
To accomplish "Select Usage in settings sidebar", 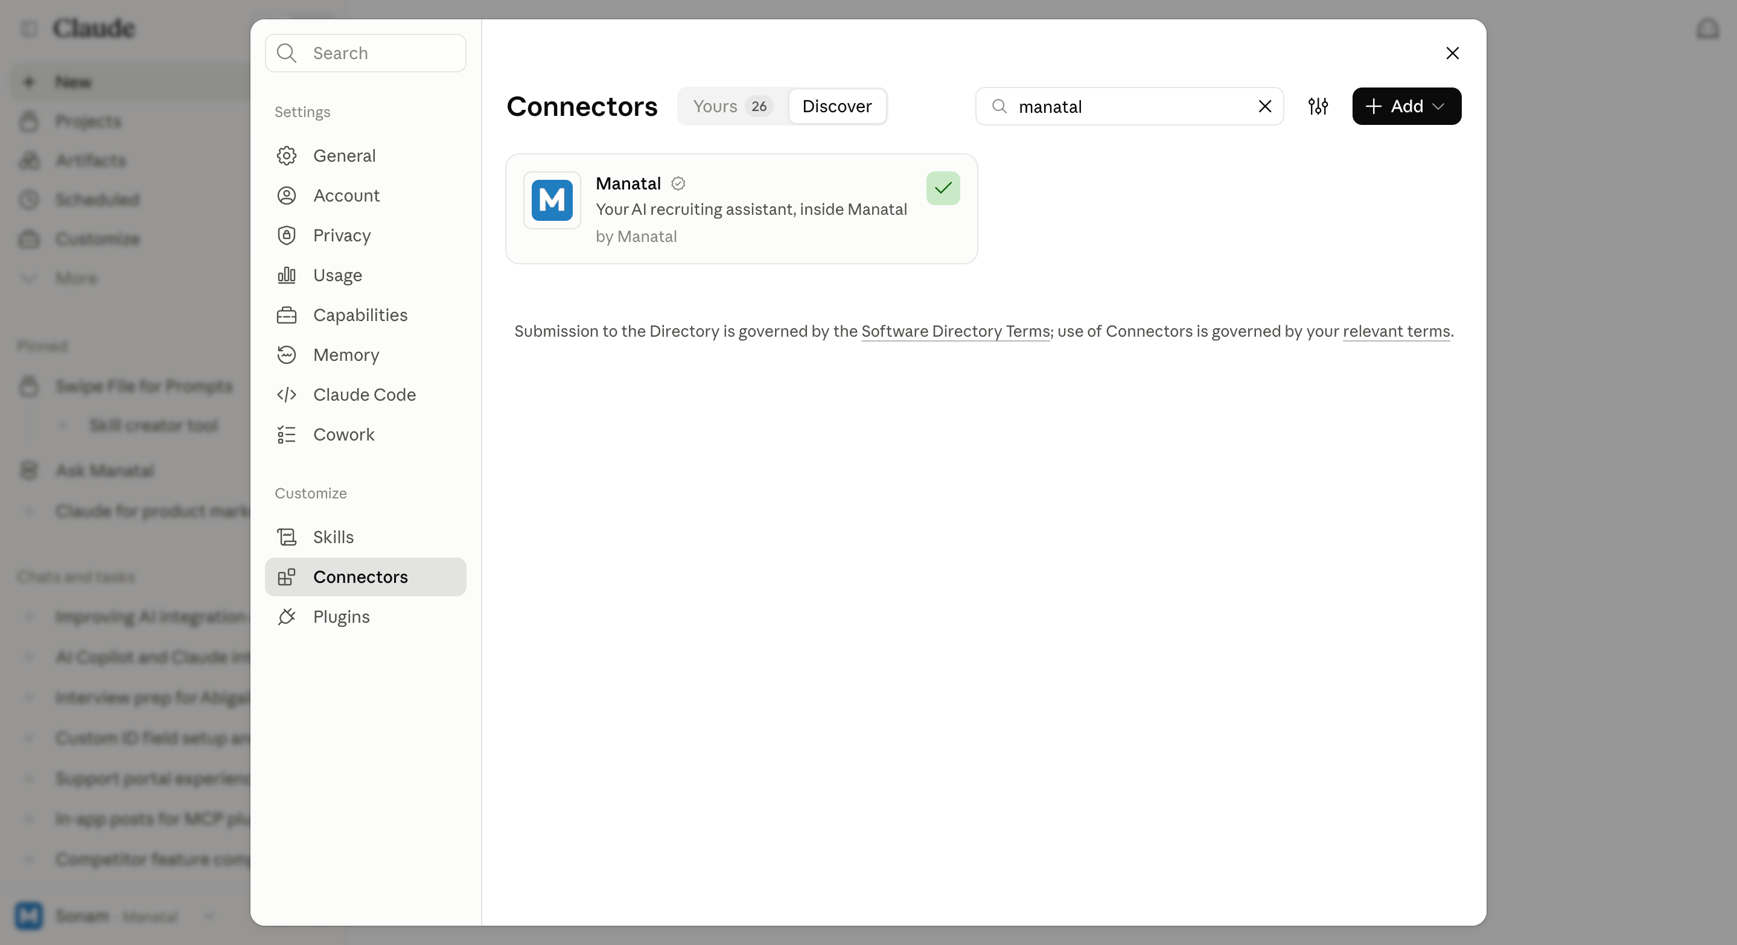I will pos(366,275).
